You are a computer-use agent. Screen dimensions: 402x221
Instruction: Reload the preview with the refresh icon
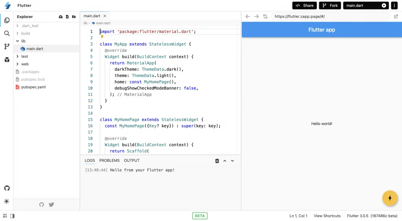[265, 16]
